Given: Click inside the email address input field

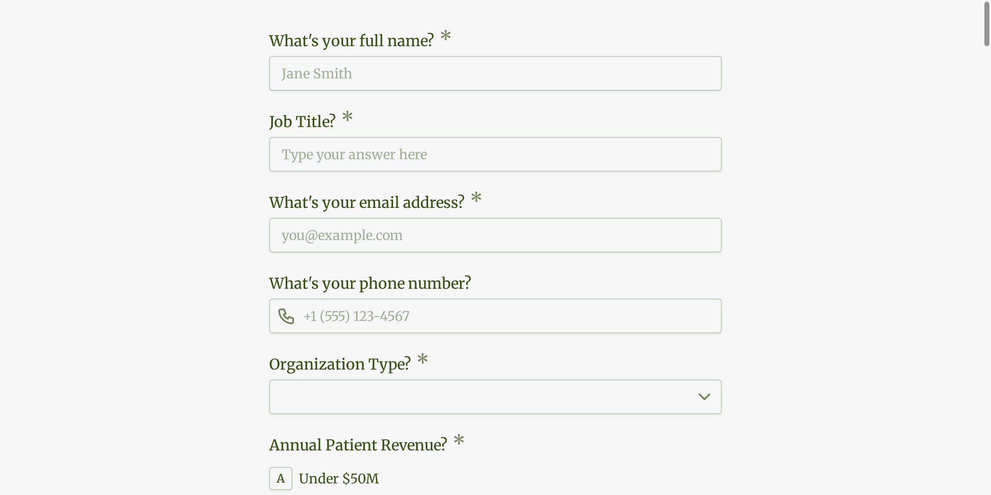Looking at the screenshot, I should coord(495,235).
